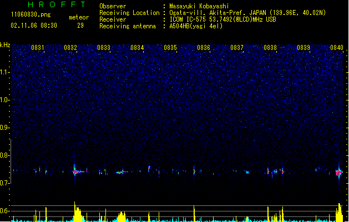Click the yellow power spike before 0836

pyautogui.click(x=194, y=214)
